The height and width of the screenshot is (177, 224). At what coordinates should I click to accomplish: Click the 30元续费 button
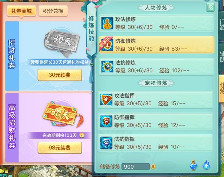click(60, 75)
